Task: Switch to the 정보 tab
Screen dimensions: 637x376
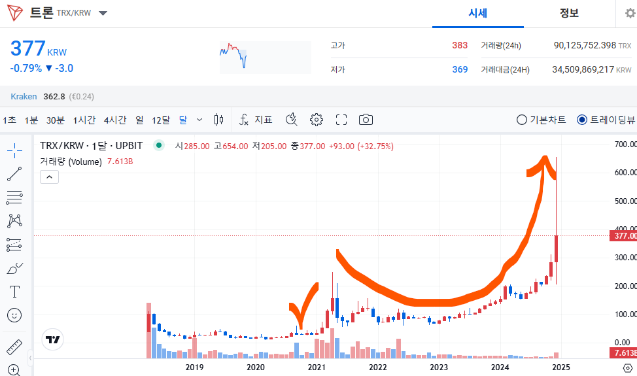Action: (x=569, y=13)
